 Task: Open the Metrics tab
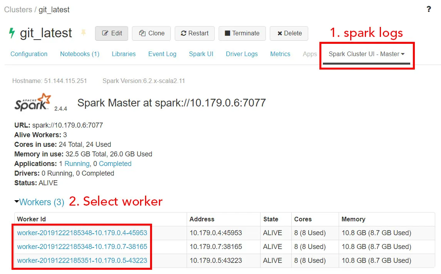click(280, 54)
